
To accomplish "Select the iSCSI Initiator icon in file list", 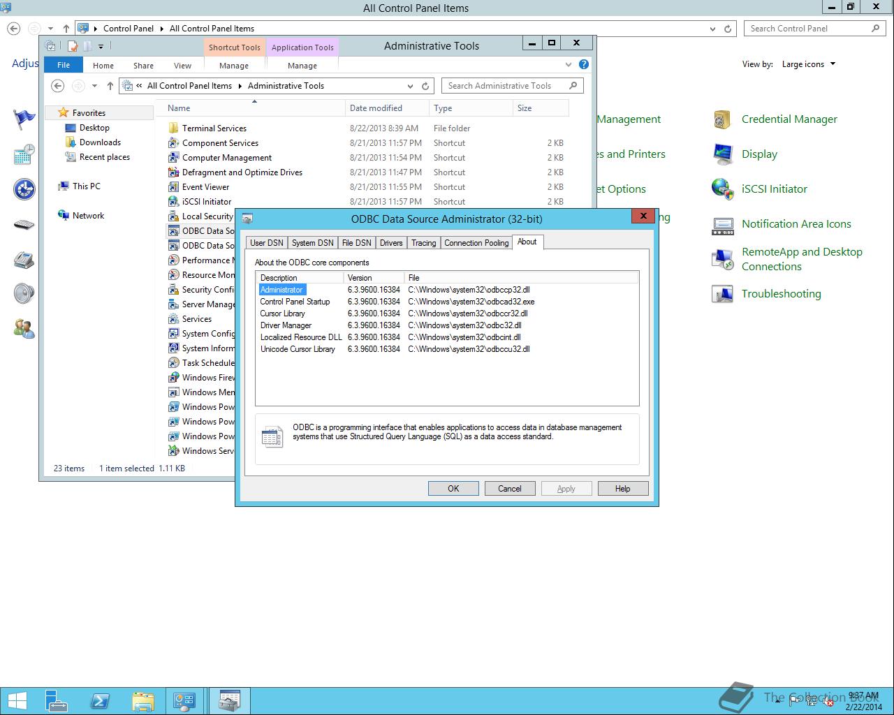I will [x=174, y=202].
